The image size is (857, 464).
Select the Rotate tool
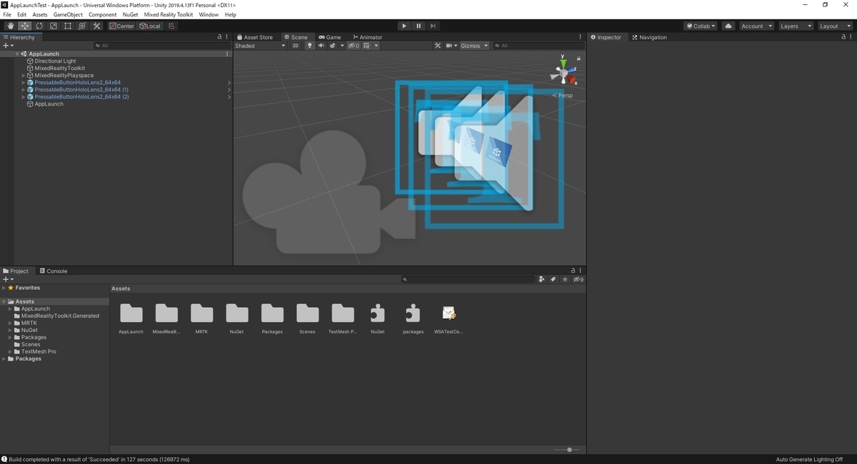click(x=39, y=26)
